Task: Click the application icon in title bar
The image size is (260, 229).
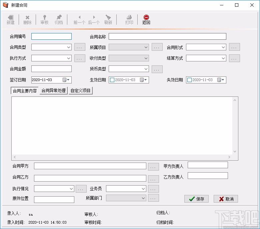Action: tap(5, 5)
